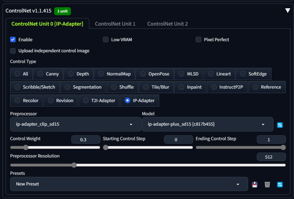Turn on Pixel Perfect
The image size is (294, 199).
coord(198,39)
